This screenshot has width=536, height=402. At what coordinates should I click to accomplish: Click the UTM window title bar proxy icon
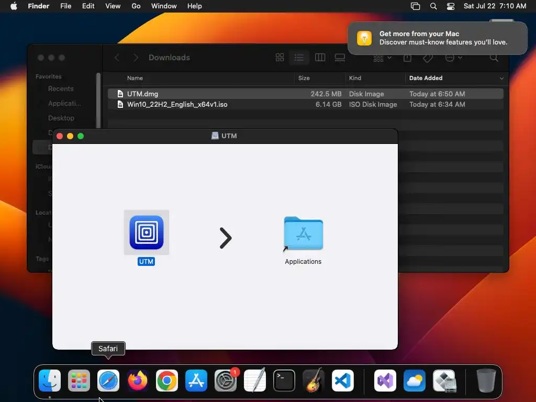[x=215, y=136]
